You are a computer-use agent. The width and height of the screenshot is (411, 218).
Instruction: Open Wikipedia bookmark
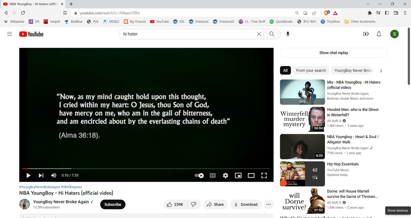click(x=14, y=21)
